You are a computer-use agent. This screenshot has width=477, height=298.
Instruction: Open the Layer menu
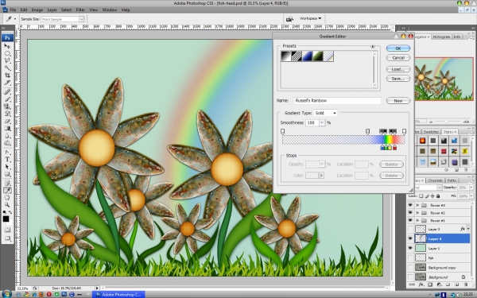tap(52, 10)
